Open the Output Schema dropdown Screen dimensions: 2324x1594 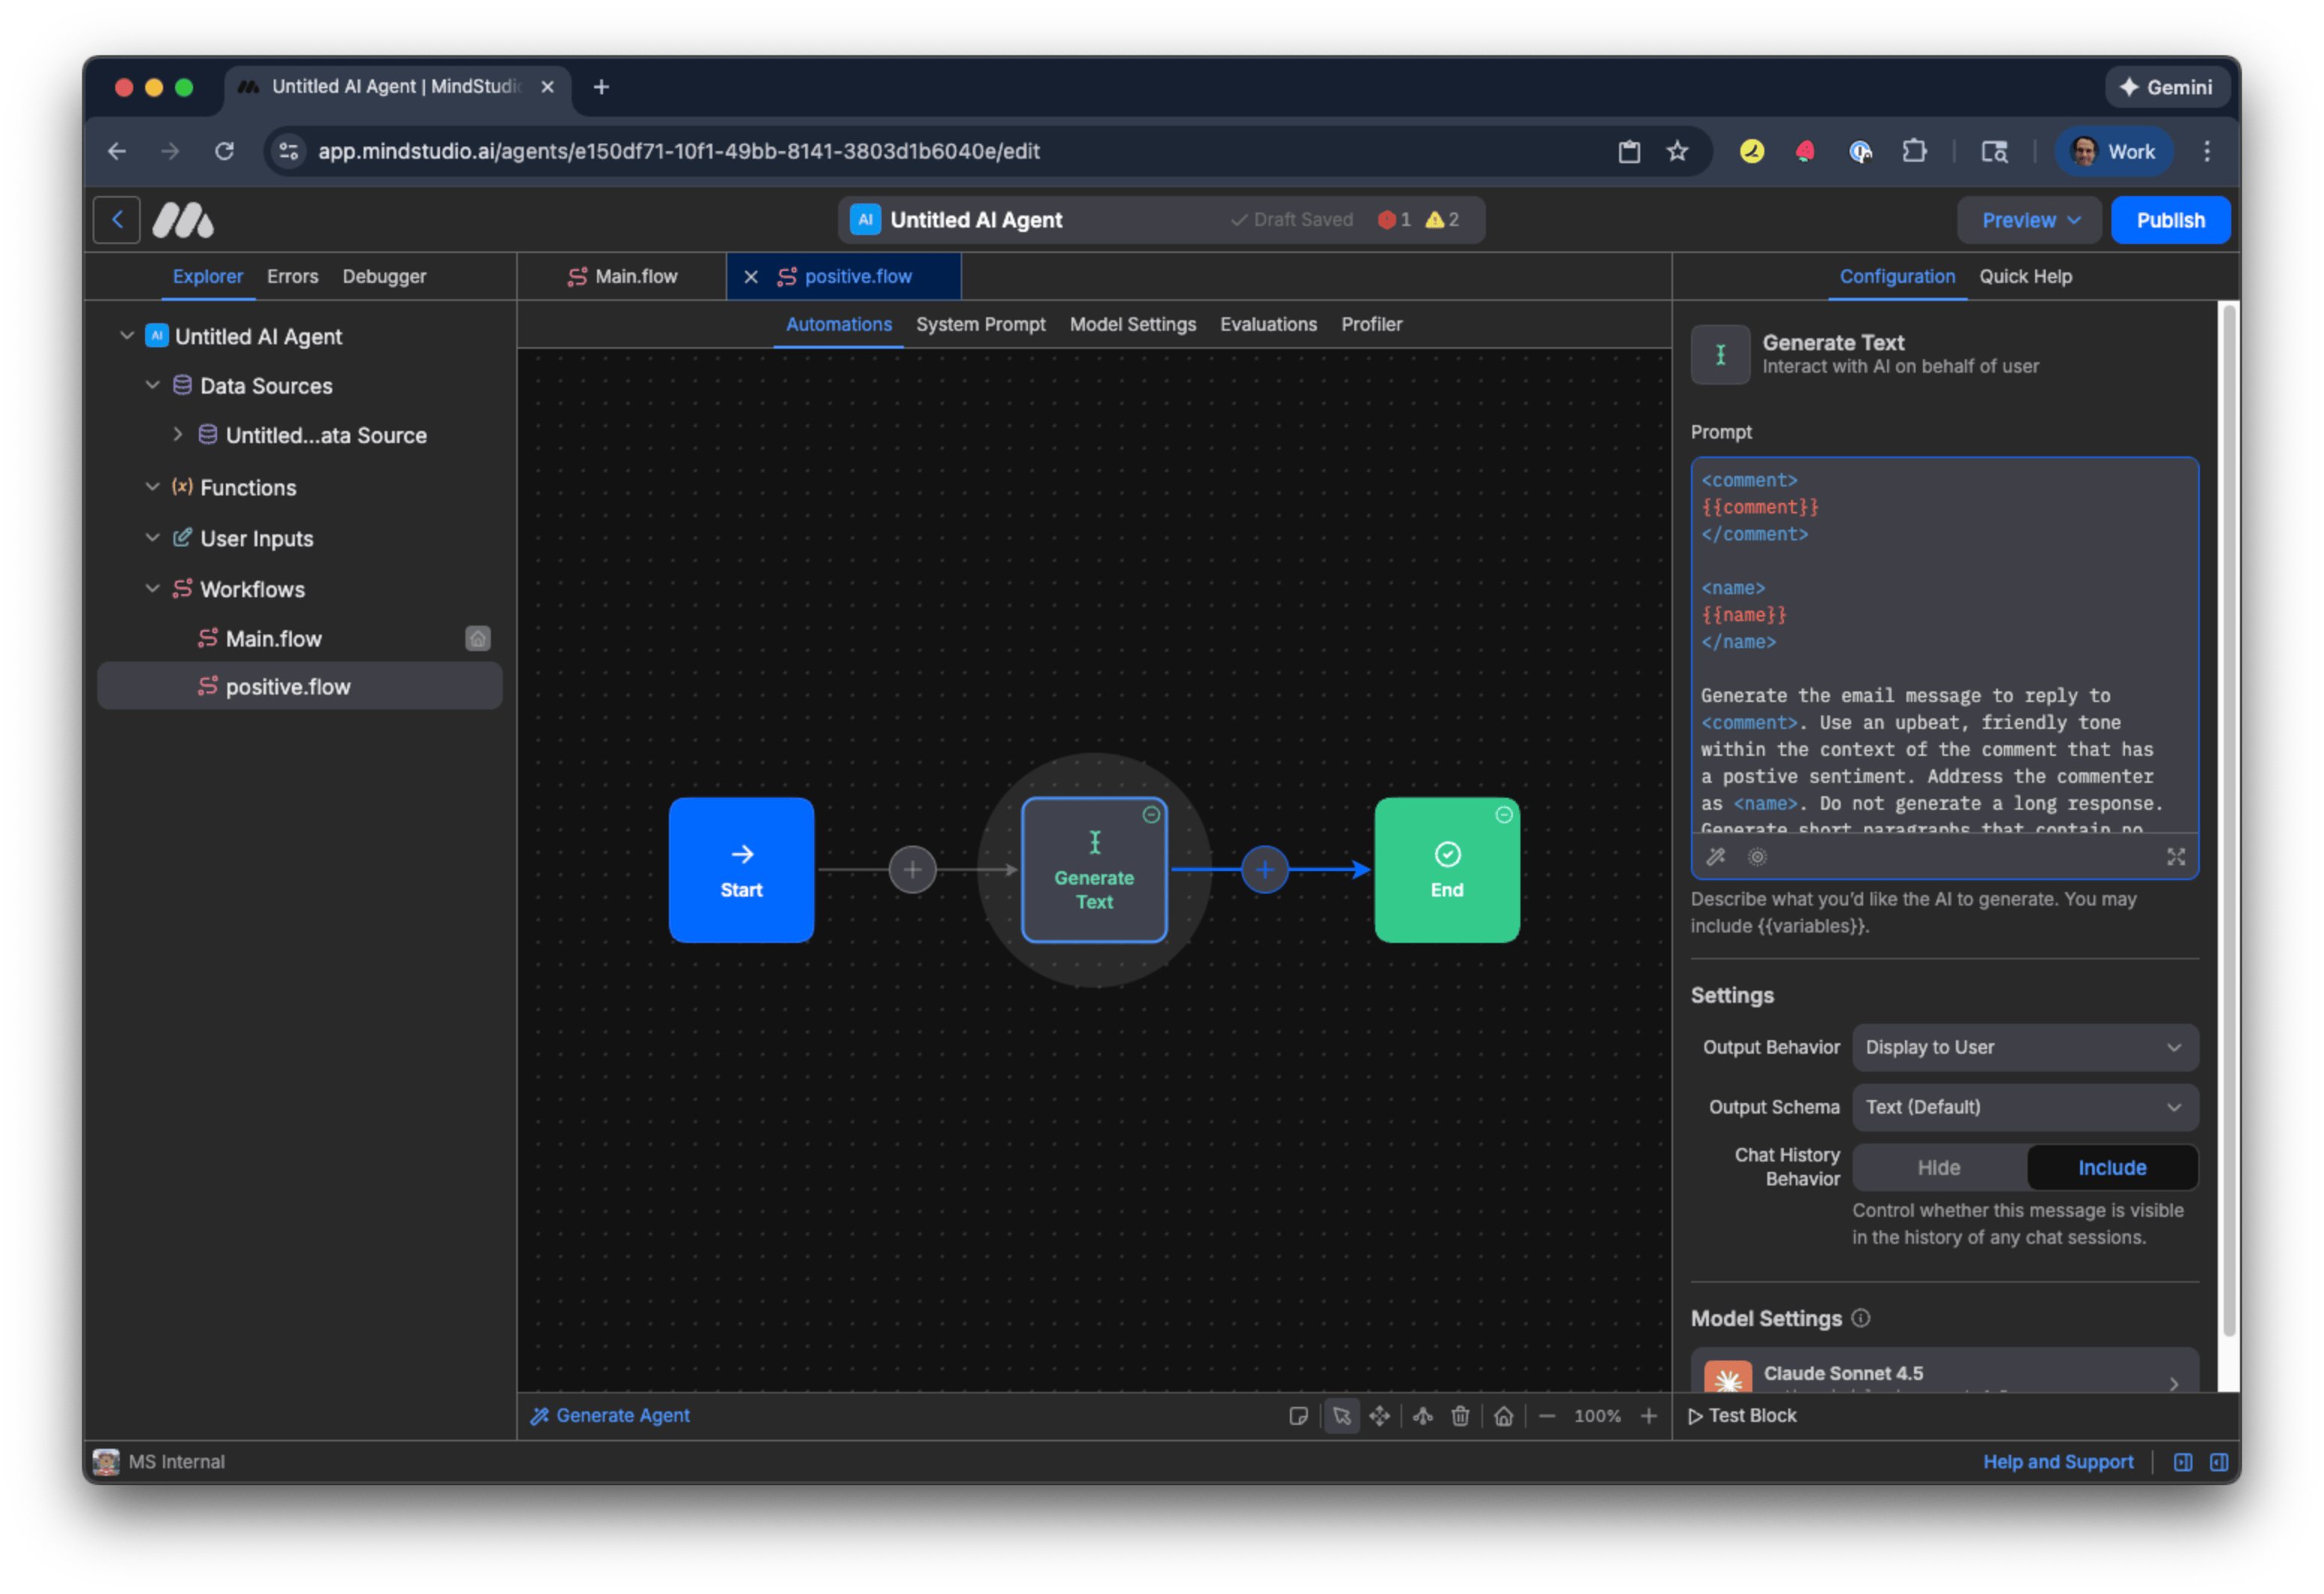[2024, 1107]
